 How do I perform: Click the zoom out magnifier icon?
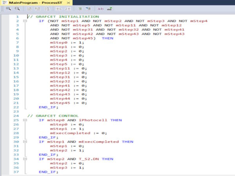click(17, 9)
